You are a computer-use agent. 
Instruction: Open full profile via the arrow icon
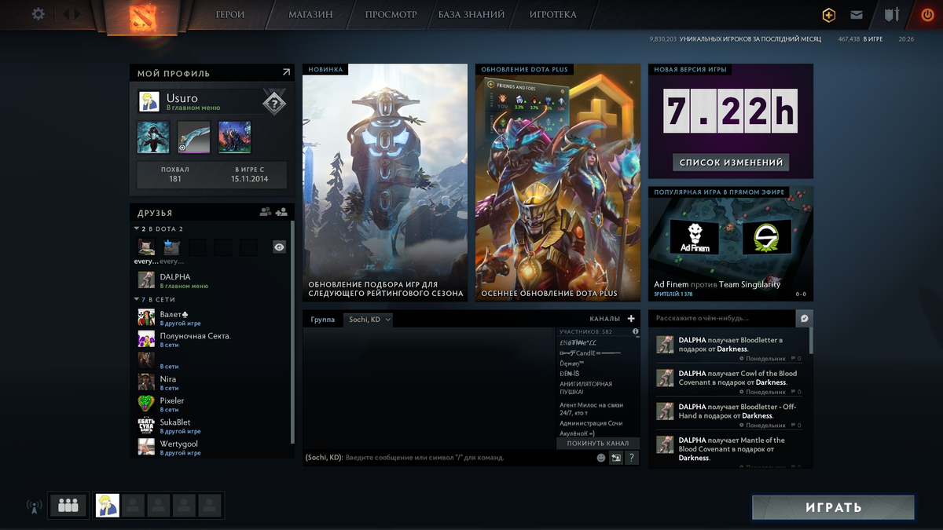pyautogui.click(x=286, y=72)
